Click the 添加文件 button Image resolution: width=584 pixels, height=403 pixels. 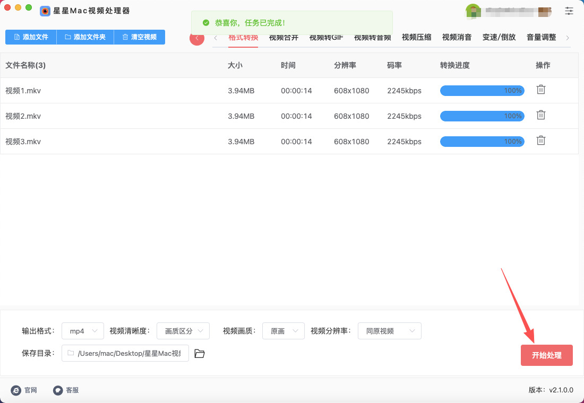tap(31, 37)
